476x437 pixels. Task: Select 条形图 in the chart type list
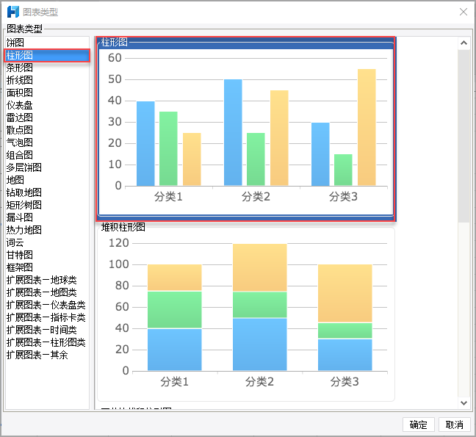point(47,68)
